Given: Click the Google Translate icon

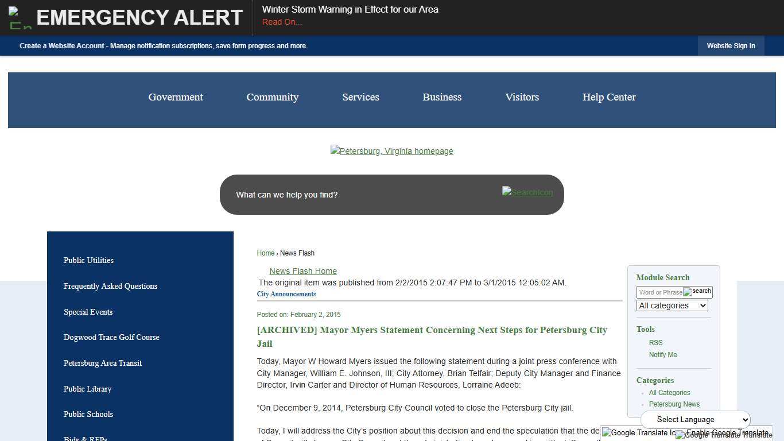Looking at the screenshot, I should point(639,432).
